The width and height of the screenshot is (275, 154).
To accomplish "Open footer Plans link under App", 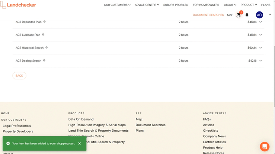I will pos(140,131).
